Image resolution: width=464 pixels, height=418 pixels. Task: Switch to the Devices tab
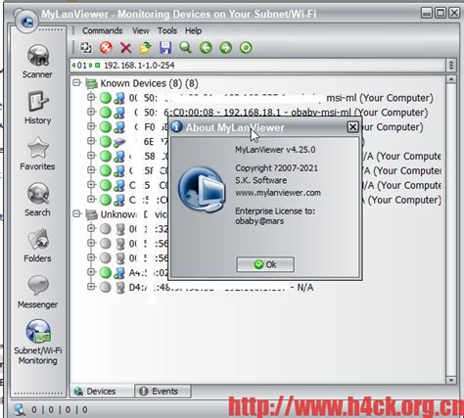[x=102, y=392]
